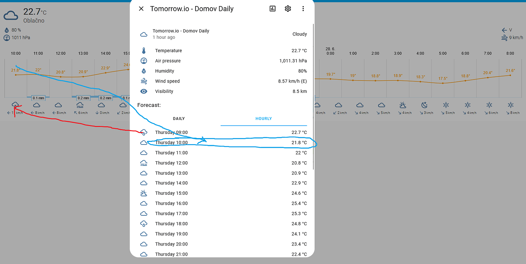Click cloud icon beside Tomorrow.io - Domov Daily
The width and height of the screenshot is (526, 264).
(x=144, y=34)
